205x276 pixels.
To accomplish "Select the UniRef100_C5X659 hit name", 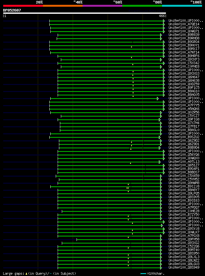I will tap(184, 176).
